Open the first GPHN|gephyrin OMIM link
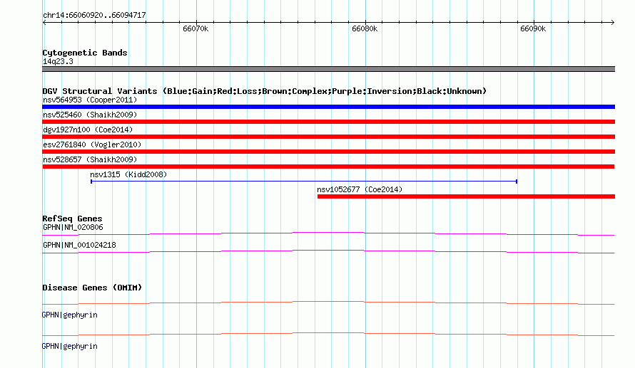The height and width of the screenshot is (368, 635). click(x=69, y=315)
